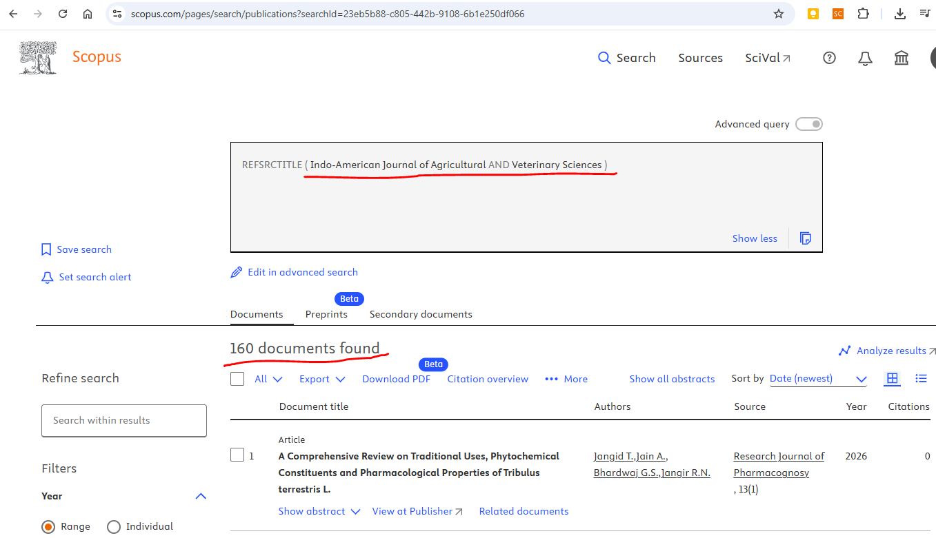Open Citation overview
The width and height of the screenshot is (936, 538).
pyautogui.click(x=488, y=379)
